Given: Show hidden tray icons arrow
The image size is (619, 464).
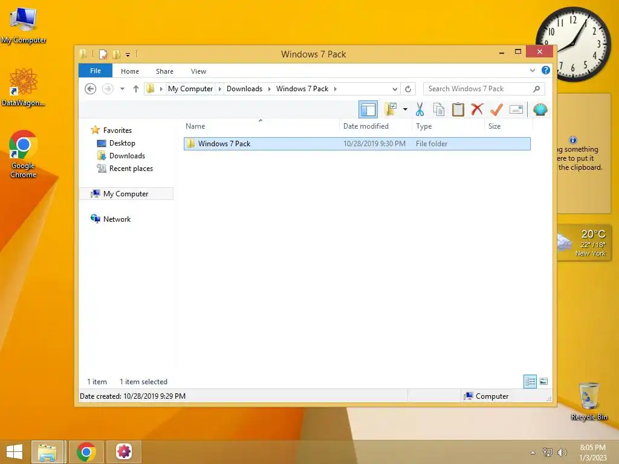Looking at the screenshot, I should coord(533,453).
